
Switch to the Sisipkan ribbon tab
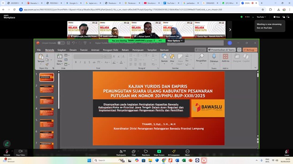click(62, 50)
